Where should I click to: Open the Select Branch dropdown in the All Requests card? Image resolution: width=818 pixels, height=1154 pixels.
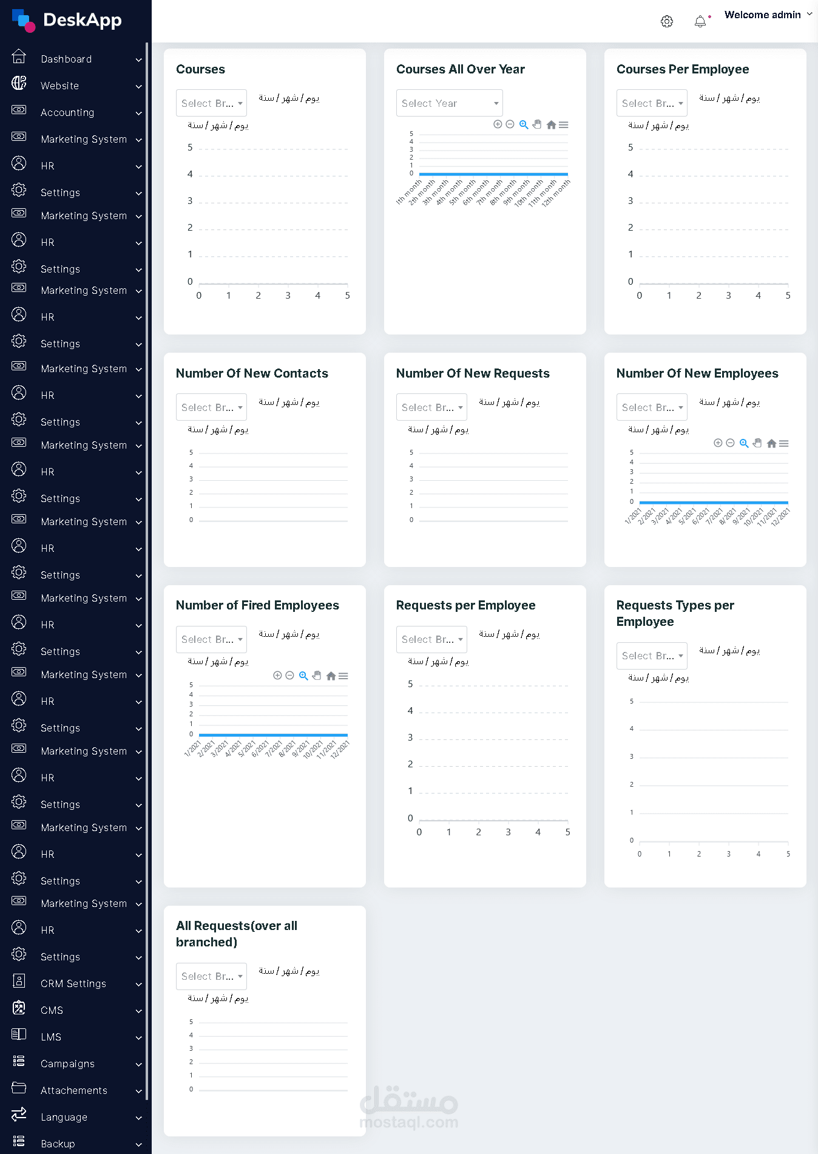coord(211,976)
